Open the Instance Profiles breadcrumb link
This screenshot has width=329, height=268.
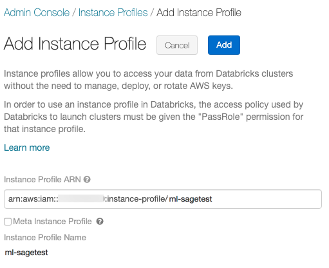[113, 12]
